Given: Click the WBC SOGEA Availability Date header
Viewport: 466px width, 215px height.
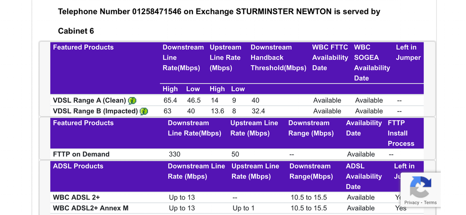Looking at the screenshot, I should 372,62.
